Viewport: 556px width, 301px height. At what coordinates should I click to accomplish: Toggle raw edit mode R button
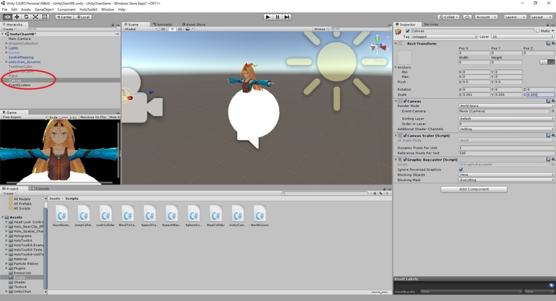pos(551,62)
